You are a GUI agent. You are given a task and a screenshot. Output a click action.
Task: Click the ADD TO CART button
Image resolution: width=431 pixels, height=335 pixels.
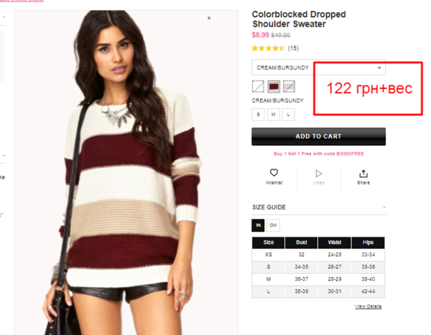[x=318, y=136]
